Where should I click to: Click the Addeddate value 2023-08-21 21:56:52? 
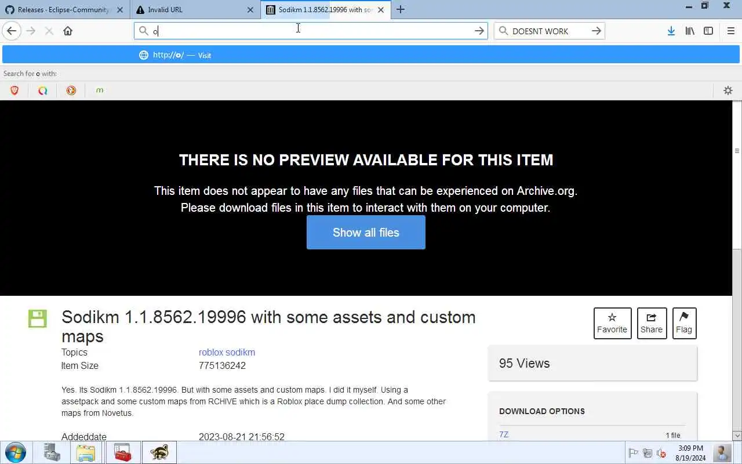(242, 437)
